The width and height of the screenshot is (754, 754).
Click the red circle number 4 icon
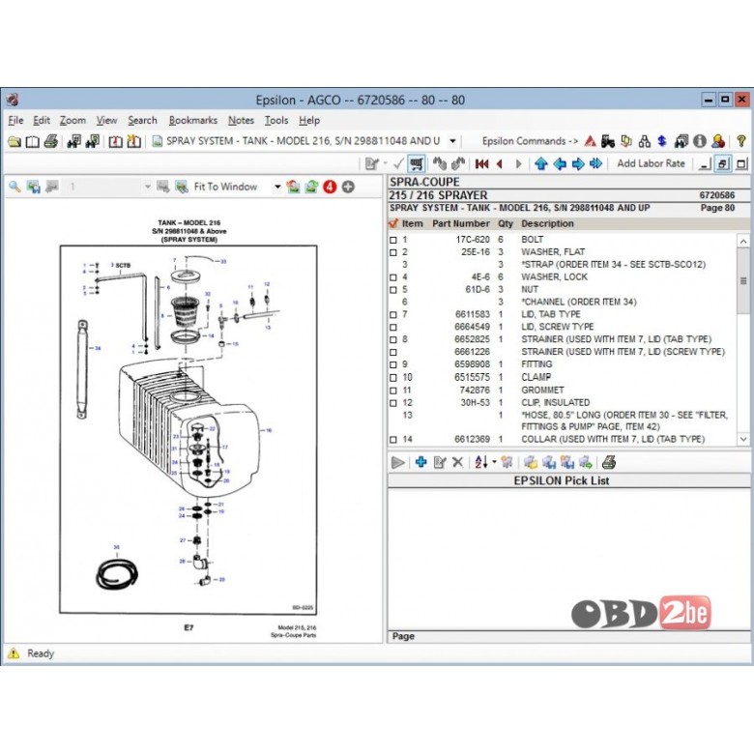click(x=330, y=187)
